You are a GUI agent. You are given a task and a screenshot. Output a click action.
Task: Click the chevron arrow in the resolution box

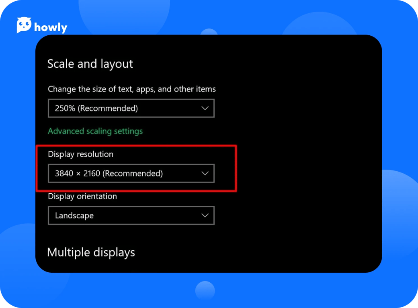pyautogui.click(x=205, y=173)
